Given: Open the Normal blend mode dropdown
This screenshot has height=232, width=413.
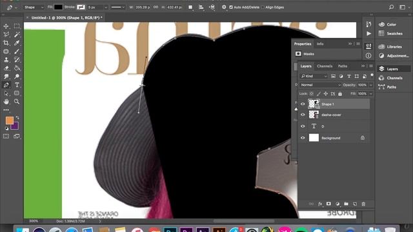Looking at the screenshot, I should coord(321,85).
